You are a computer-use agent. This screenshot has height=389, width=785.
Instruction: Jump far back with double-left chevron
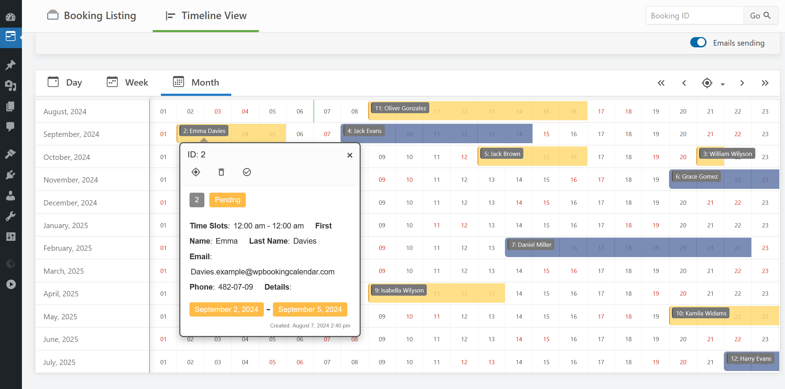coord(661,83)
